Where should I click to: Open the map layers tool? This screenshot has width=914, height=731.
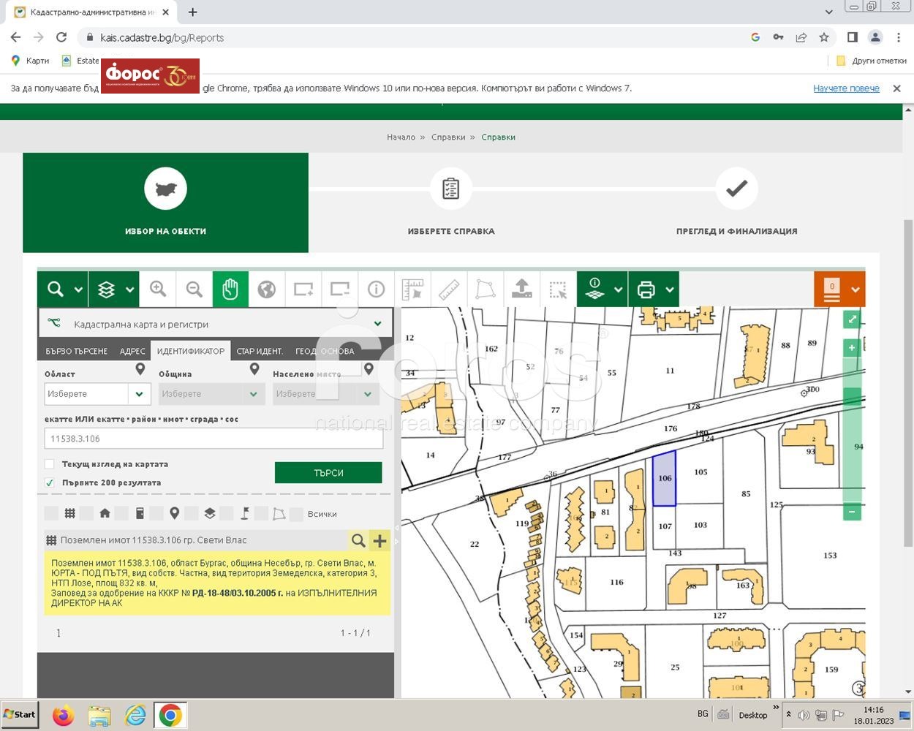107,289
